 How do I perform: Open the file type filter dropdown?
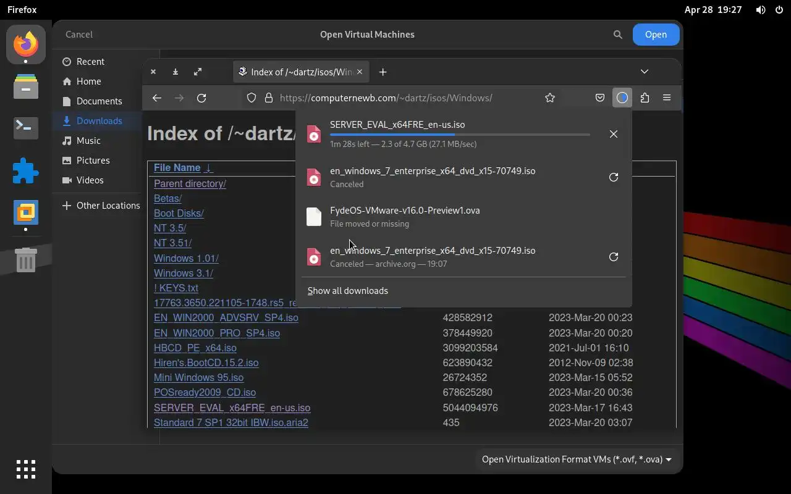(x=577, y=459)
